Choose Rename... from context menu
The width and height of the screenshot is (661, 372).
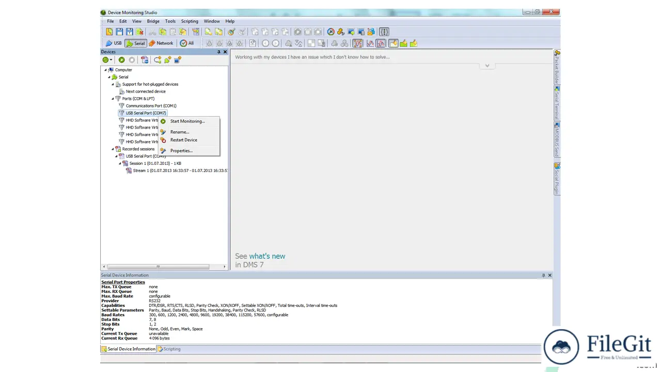pos(188,132)
